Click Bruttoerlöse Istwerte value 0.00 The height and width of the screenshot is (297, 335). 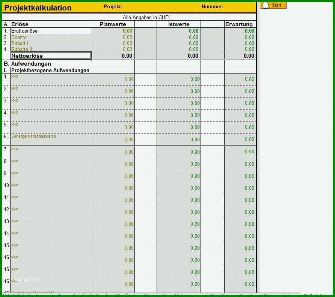(x=193, y=31)
